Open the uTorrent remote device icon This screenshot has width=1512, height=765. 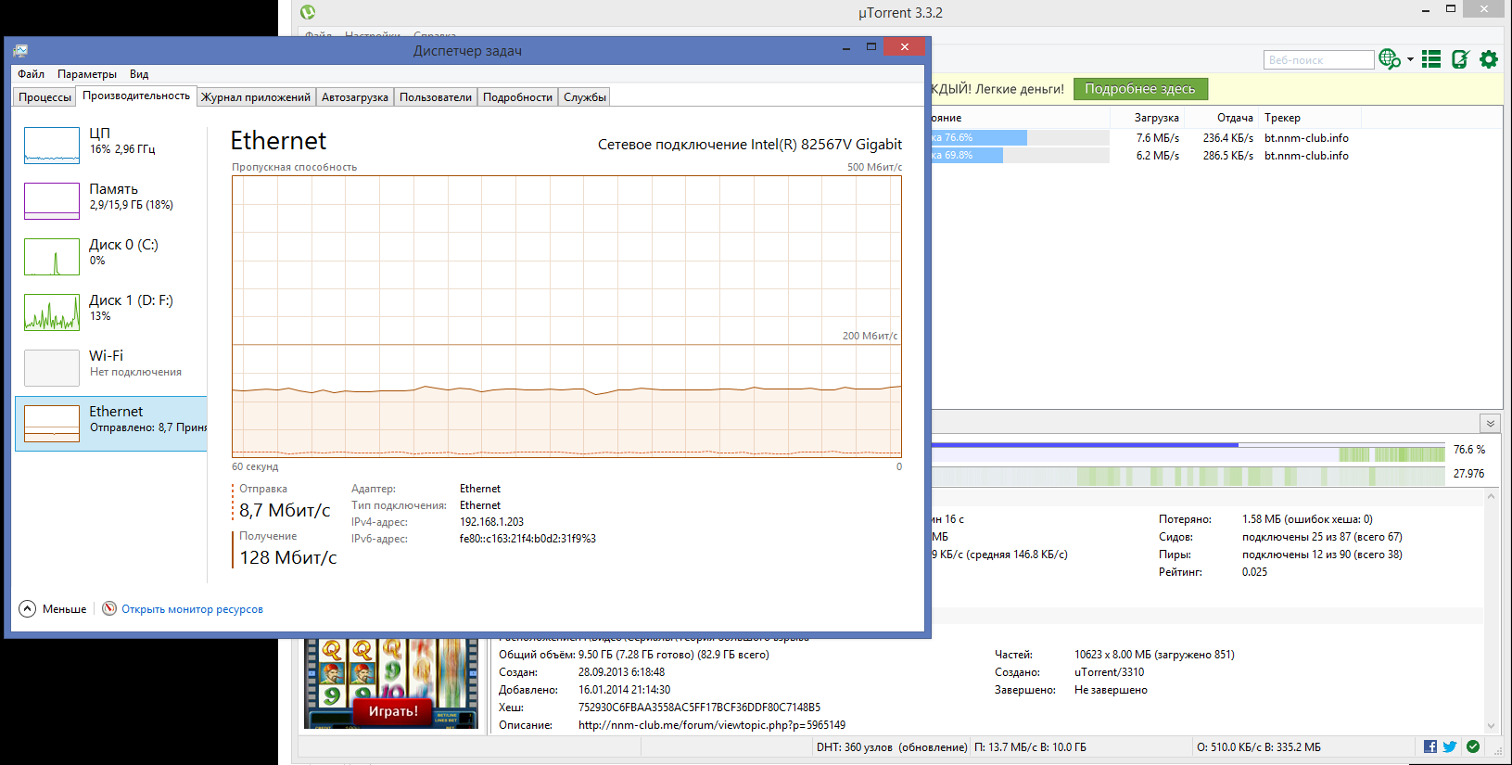click(x=1460, y=59)
